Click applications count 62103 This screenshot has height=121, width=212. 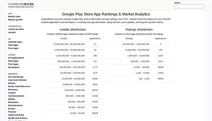(x=95, y=102)
